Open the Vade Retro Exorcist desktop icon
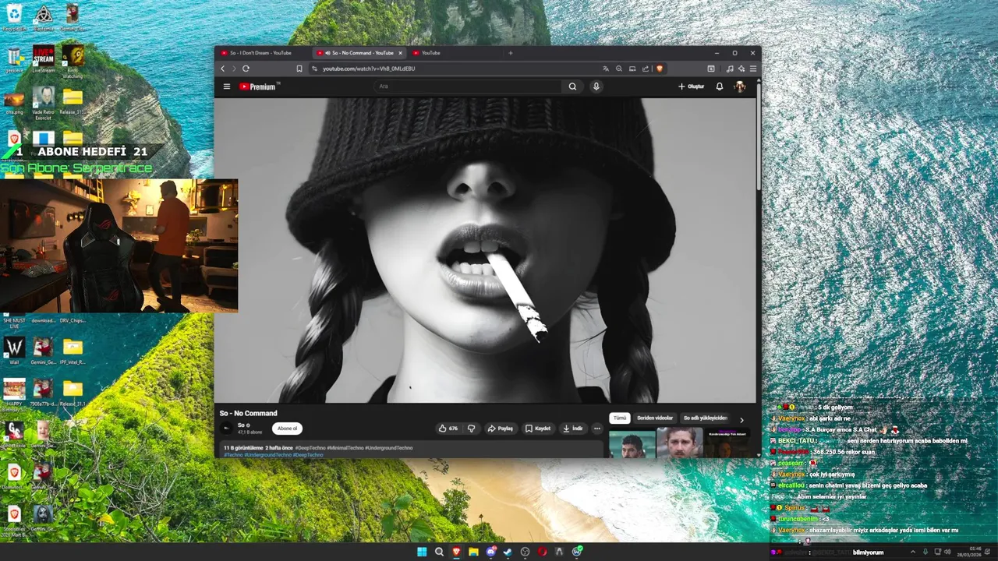Image resolution: width=998 pixels, height=561 pixels. coord(44,102)
